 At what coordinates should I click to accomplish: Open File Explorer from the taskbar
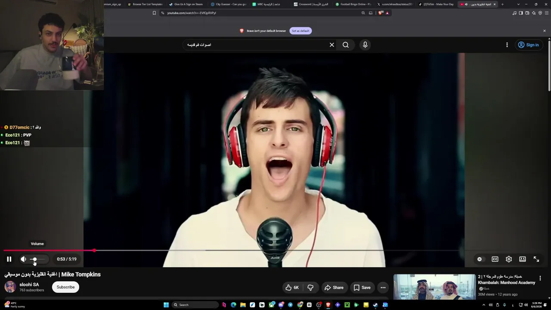(x=243, y=305)
